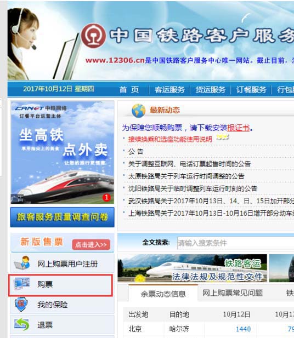Click the globe icon beside 最新动态

pyautogui.click(x=139, y=110)
